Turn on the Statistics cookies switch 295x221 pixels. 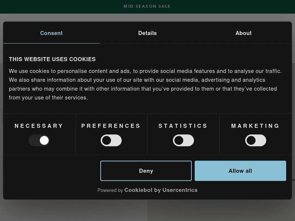[183, 140]
